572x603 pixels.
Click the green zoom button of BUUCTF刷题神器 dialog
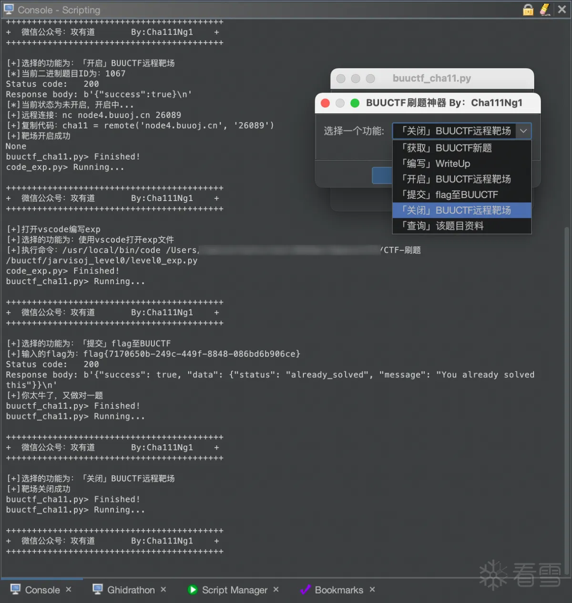tap(355, 103)
